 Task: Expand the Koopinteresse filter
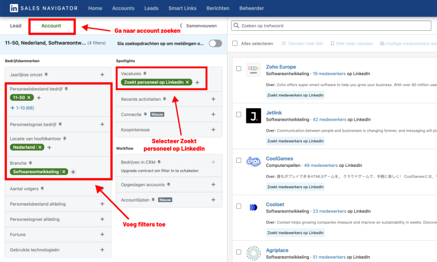pos(213,130)
